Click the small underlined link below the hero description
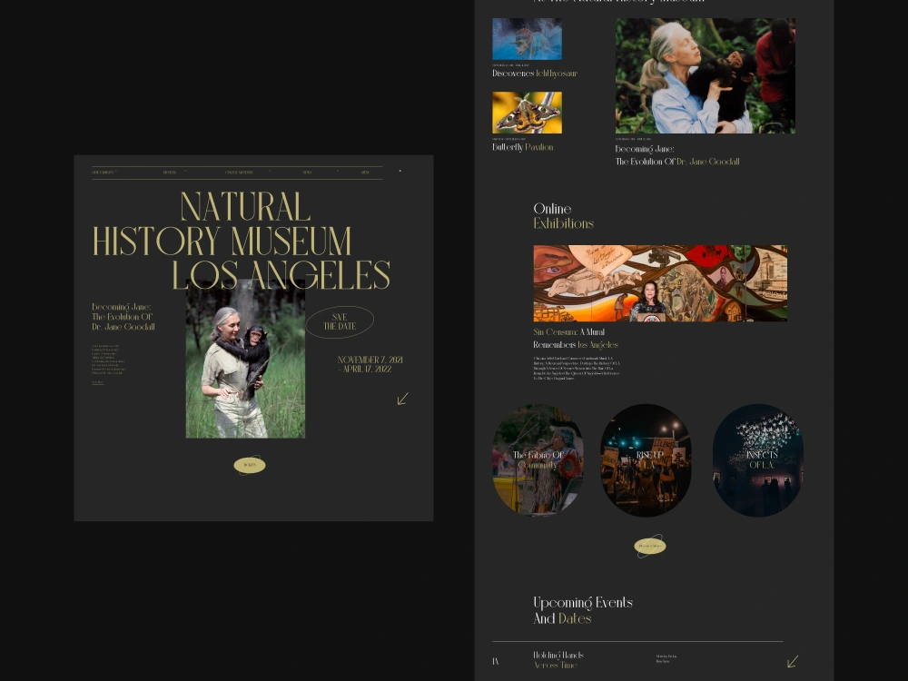Screen dimensions: 908x681 point(97,381)
